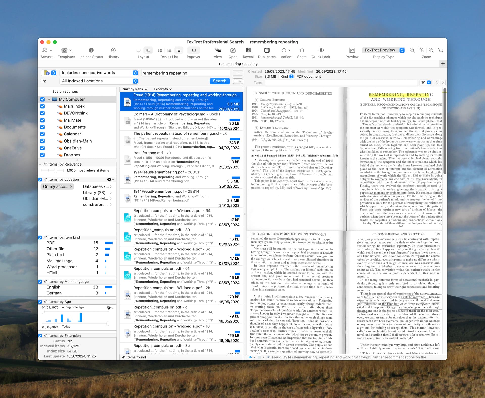This screenshot has height=398, width=485.
Task: Open the Duplicates toolbar icon
Action: click(x=267, y=50)
